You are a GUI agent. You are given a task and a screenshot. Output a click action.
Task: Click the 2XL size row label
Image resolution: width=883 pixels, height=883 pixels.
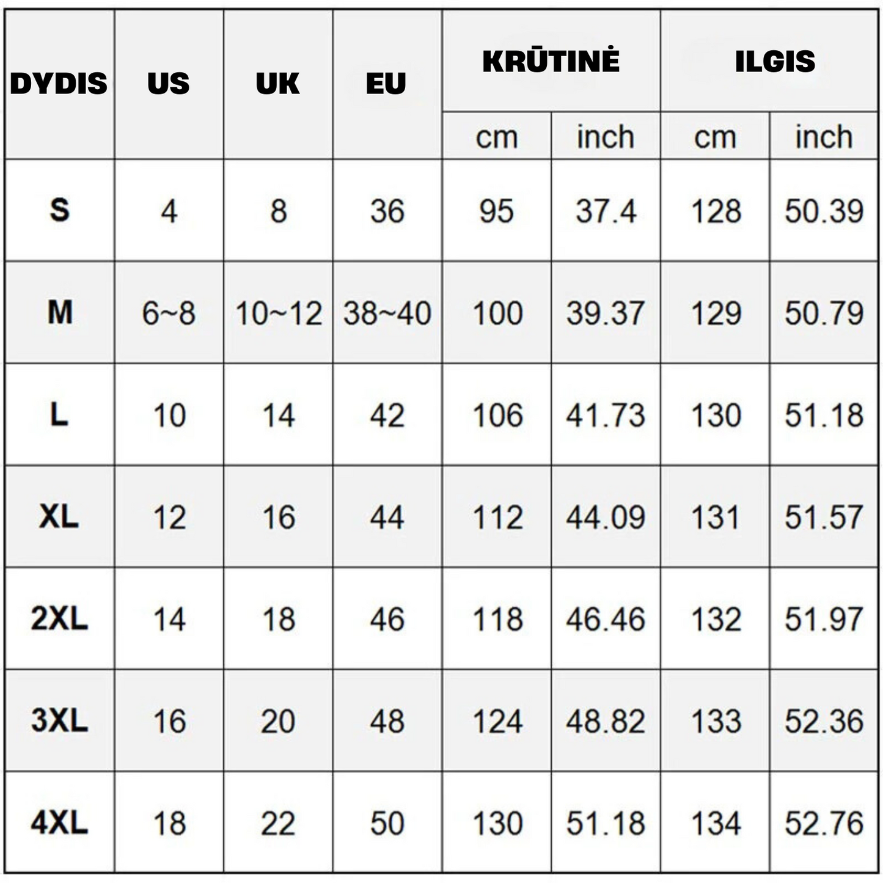(x=59, y=618)
